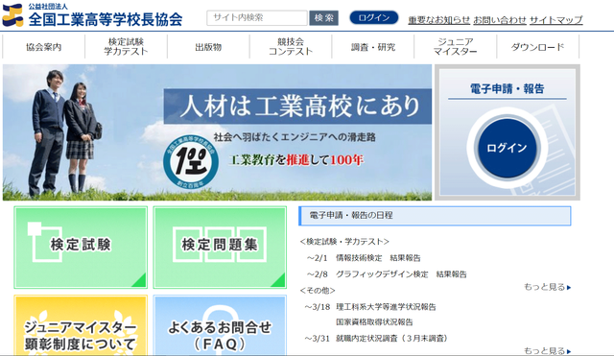
Task: Open the green 検定試験 tile
Action: click(81, 248)
